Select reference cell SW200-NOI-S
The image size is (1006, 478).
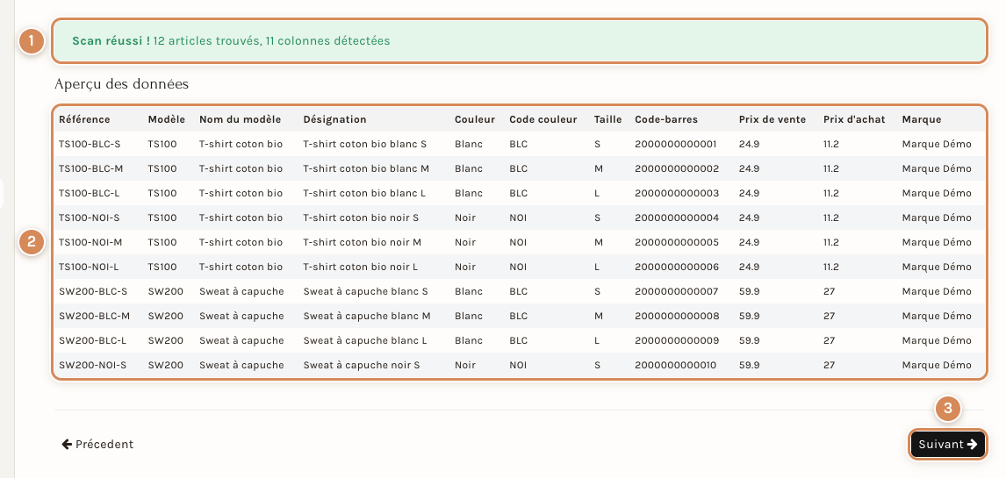pyautogui.click(x=92, y=365)
